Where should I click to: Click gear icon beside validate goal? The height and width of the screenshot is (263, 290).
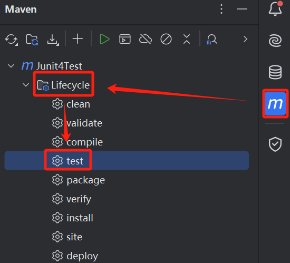tap(57, 123)
